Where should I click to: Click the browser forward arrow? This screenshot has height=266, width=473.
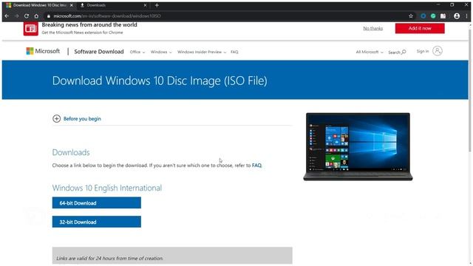coord(16,16)
